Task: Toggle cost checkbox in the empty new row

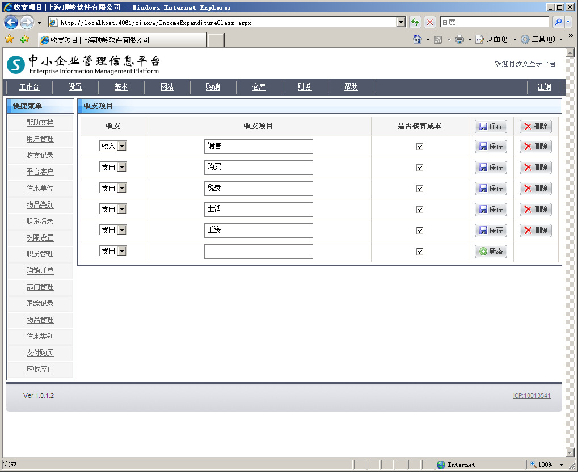Action: (x=420, y=251)
